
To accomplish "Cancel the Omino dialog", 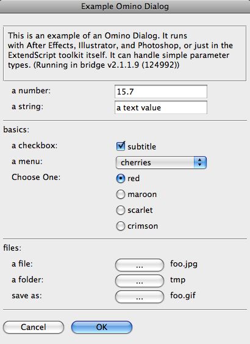I will (x=34, y=328).
